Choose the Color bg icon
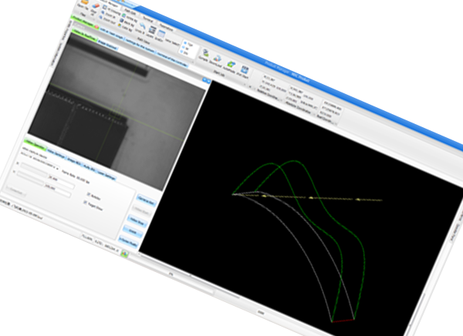This screenshot has width=463, height=336. (x=120, y=25)
